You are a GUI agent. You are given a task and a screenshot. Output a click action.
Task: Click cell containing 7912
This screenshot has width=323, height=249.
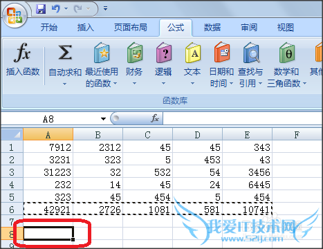click(48, 147)
